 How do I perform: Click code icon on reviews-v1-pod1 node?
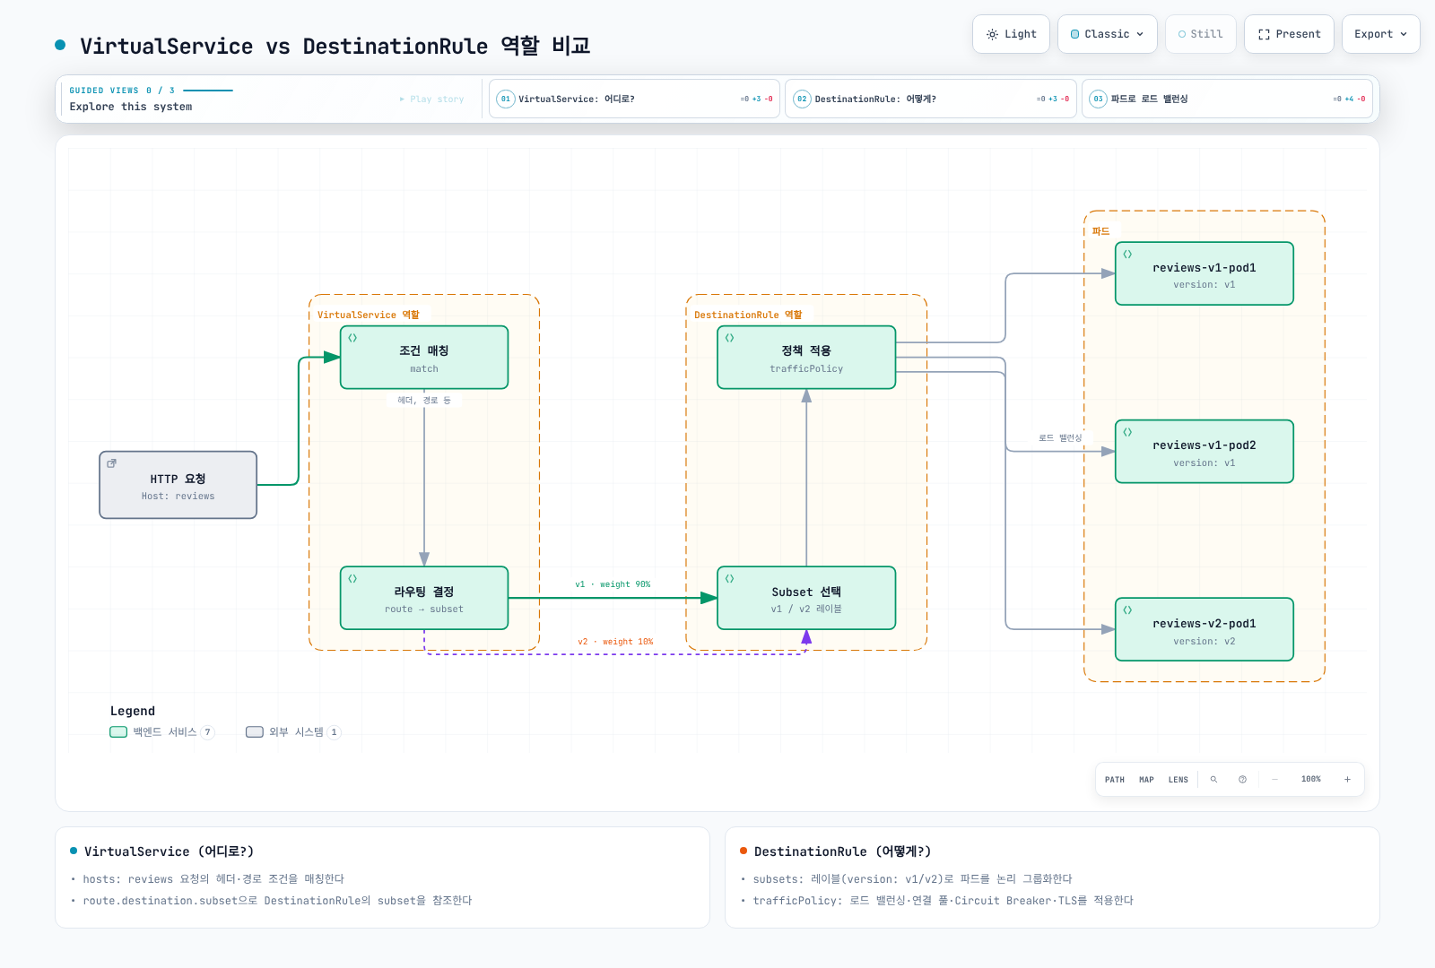pyautogui.click(x=1127, y=254)
